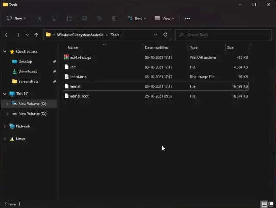
Task: Open the View dropdown menu
Action: (164, 18)
